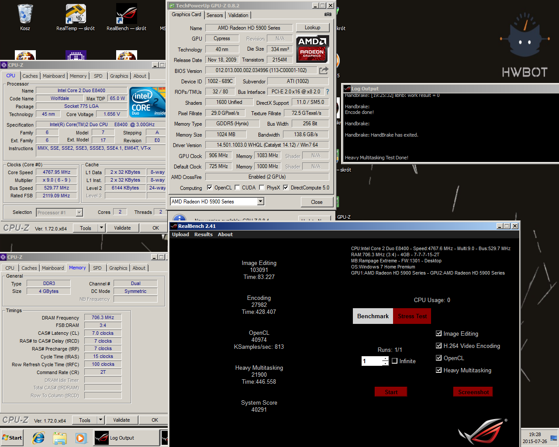Adjust the Runs number stepper

(x=386, y=361)
